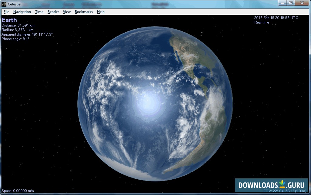
Task: Open the File menu
Action: tap(6, 12)
